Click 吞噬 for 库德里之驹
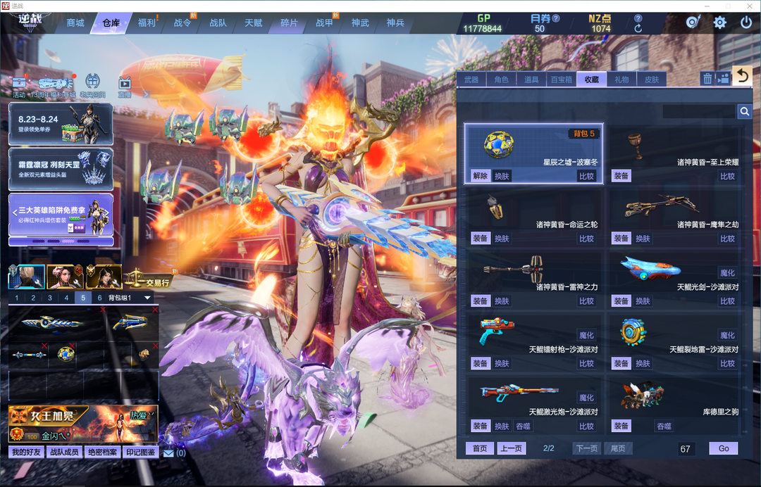Image resolution: width=761 pixels, height=487 pixels. [x=664, y=426]
